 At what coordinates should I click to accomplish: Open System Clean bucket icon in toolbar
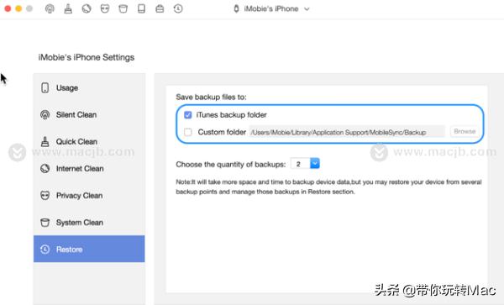click(x=123, y=8)
